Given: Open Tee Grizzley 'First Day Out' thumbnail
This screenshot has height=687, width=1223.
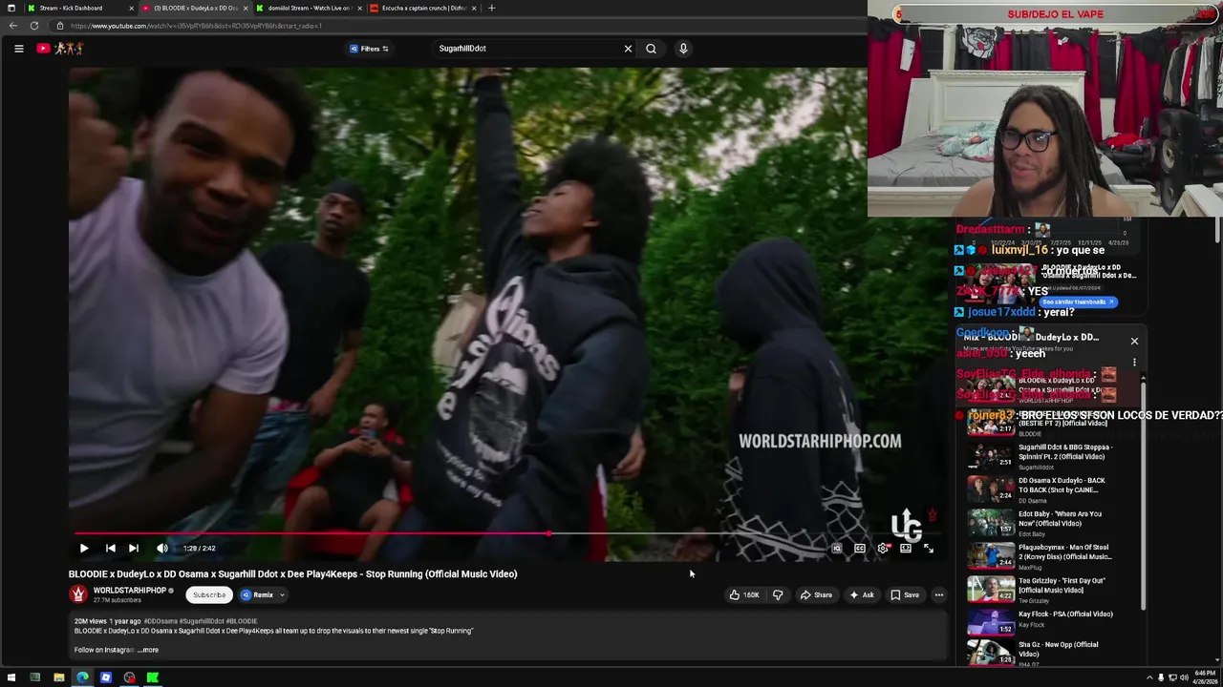Looking at the screenshot, I should (x=991, y=589).
